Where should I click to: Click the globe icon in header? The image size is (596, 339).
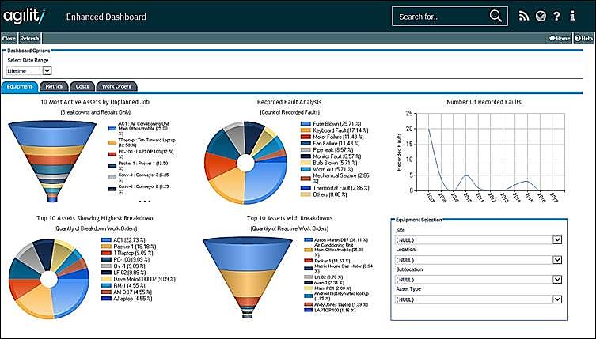coord(541,16)
